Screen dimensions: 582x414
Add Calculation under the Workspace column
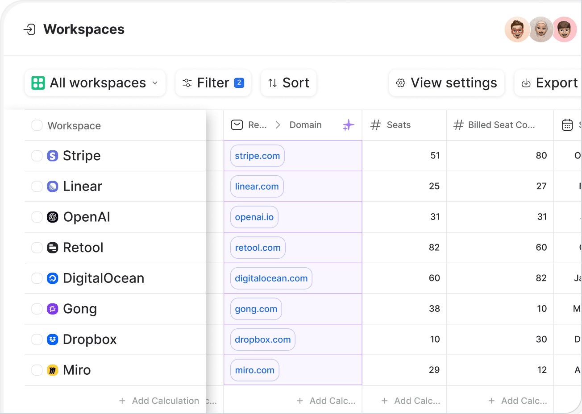[x=159, y=401]
